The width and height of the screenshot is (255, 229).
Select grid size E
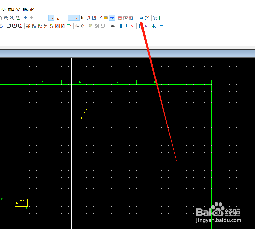point(63,18)
